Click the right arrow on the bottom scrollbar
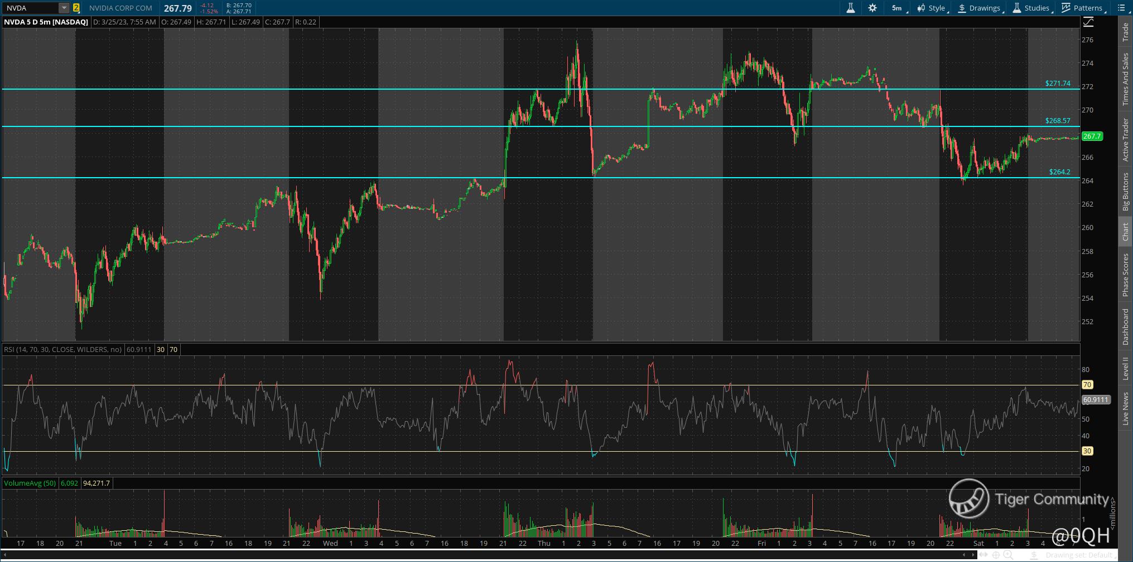The width and height of the screenshot is (1133, 562). point(973,555)
